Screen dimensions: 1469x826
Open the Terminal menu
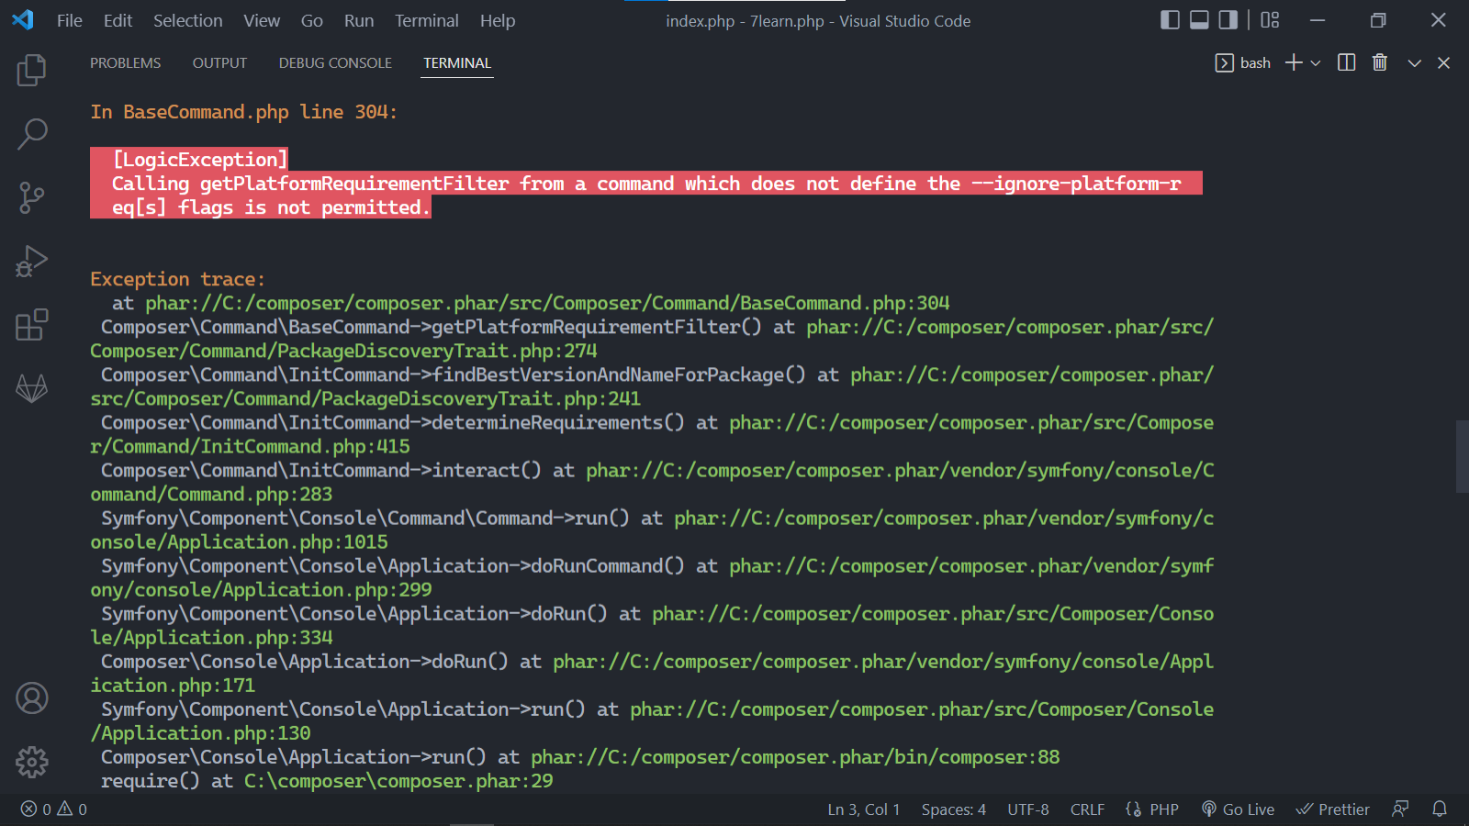[x=427, y=20]
